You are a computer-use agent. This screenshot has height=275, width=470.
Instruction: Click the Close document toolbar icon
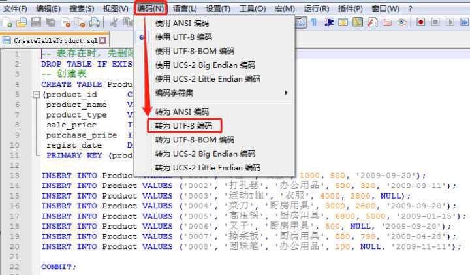pos(66,22)
